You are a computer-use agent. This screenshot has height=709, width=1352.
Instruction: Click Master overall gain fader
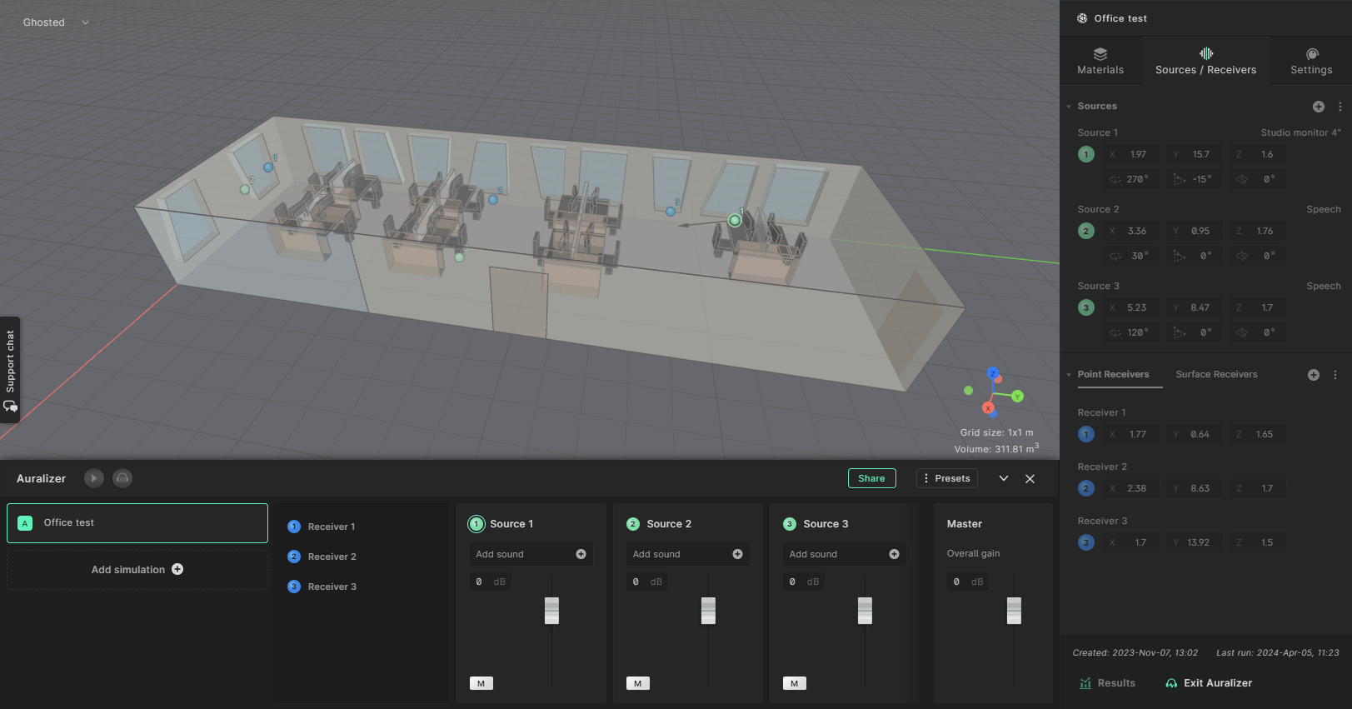(x=1014, y=611)
